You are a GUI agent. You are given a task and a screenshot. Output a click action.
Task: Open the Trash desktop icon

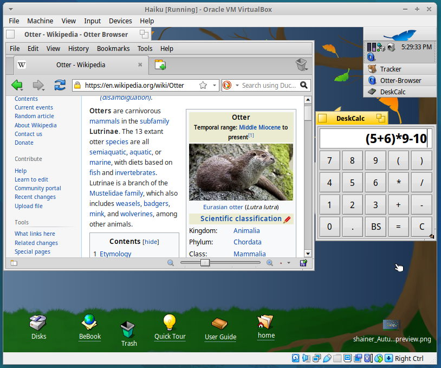tap(128, 330)
